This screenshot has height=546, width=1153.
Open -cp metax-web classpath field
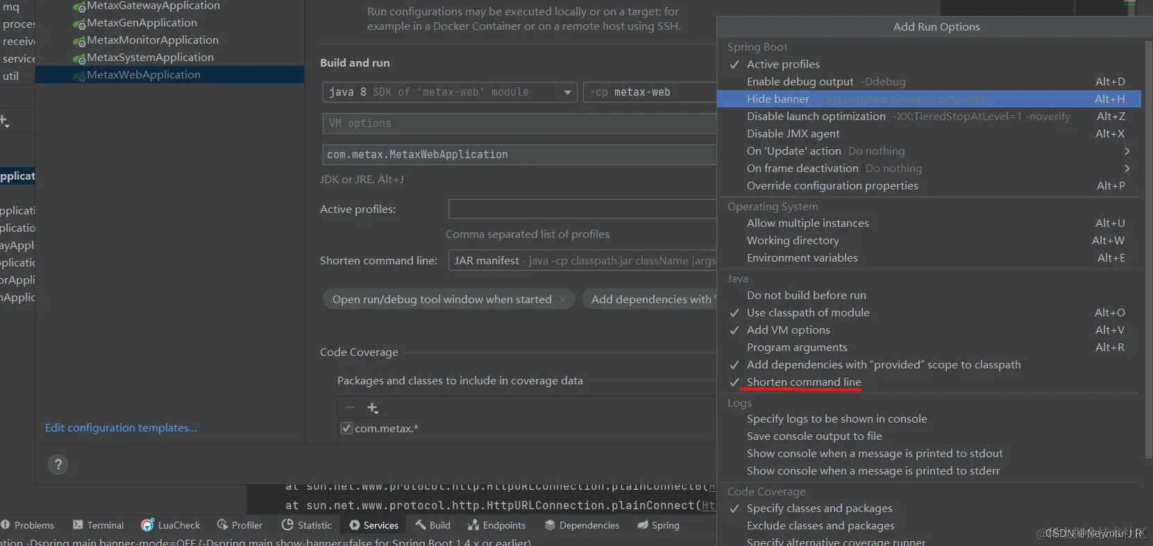click(x=650, y=92)
